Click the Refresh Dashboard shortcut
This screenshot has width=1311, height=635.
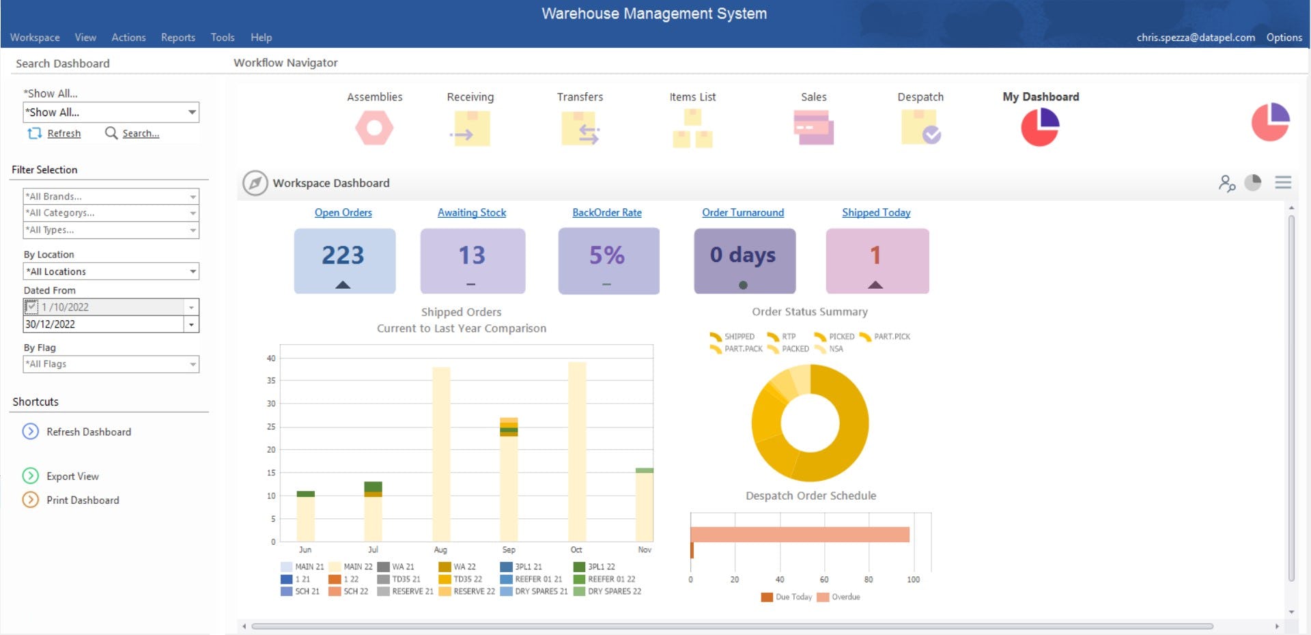88,432
